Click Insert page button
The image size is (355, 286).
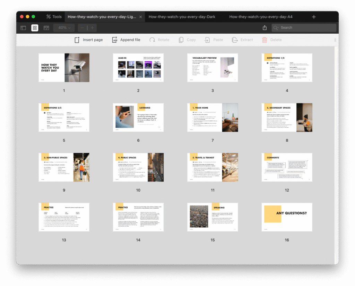click(89, 40)
